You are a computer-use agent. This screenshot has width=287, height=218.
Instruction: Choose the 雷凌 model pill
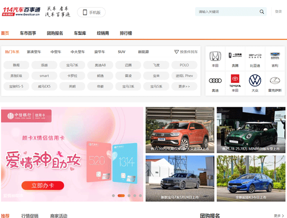[x=128, y=75]
